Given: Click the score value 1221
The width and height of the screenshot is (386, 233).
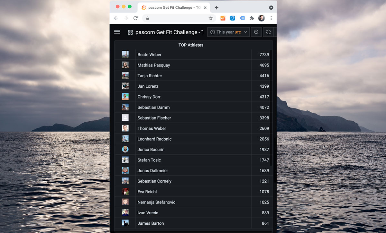Looking at the screenshot, I should (264, 181).
